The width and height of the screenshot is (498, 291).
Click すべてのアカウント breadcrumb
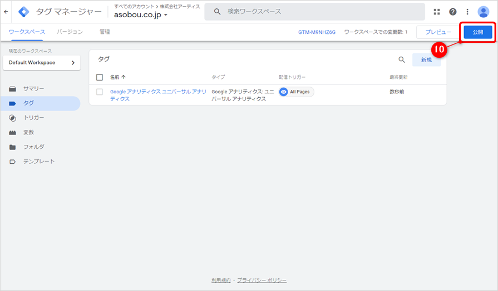point(134,6)
